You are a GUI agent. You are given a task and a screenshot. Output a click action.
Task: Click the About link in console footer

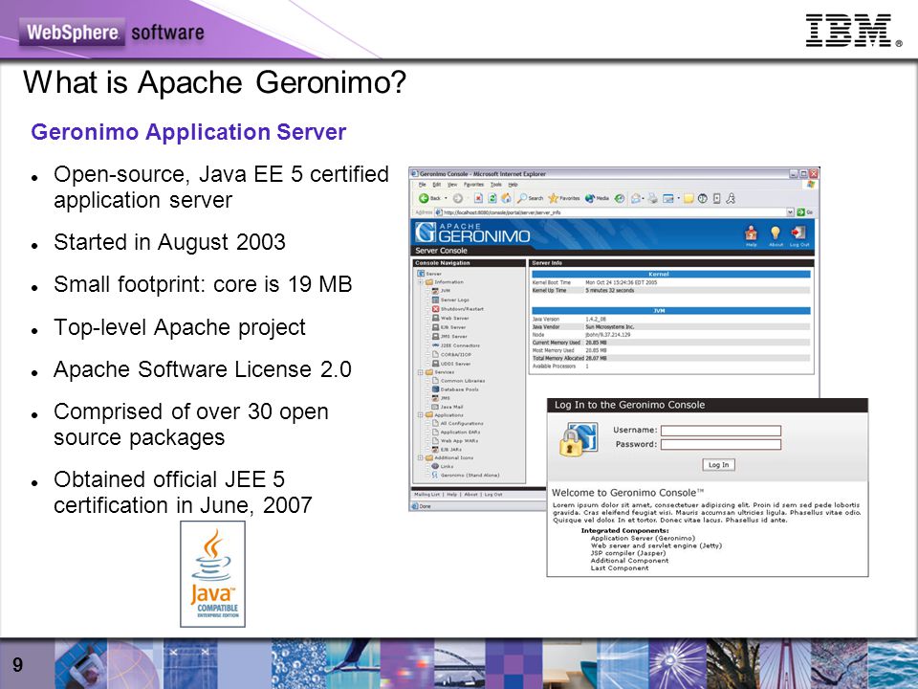[x=471, y=495]
